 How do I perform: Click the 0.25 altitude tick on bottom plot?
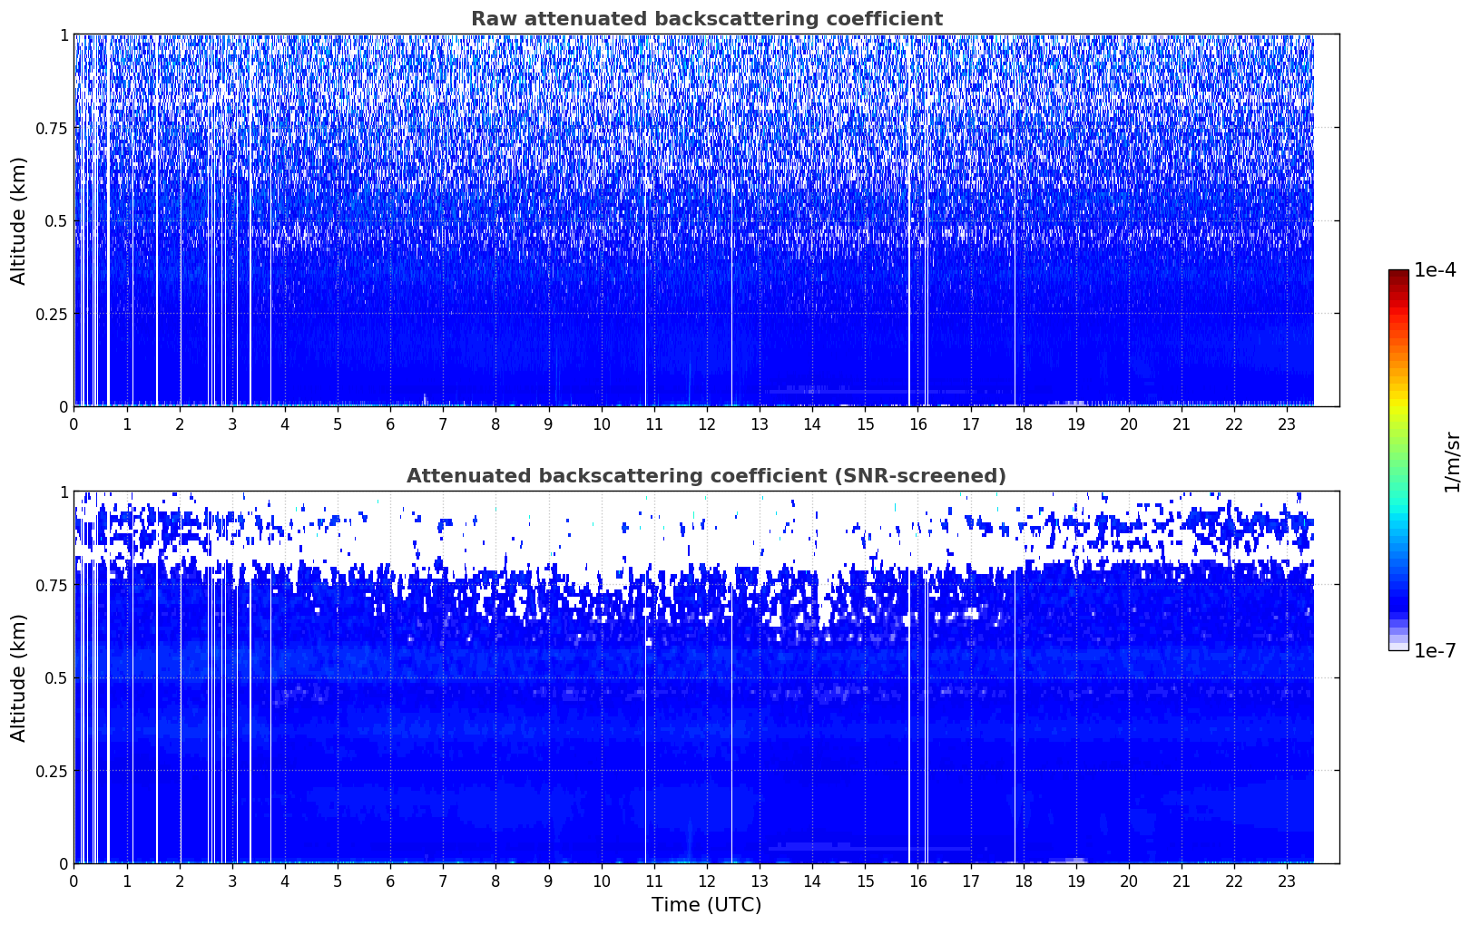[x=53, y=771]
